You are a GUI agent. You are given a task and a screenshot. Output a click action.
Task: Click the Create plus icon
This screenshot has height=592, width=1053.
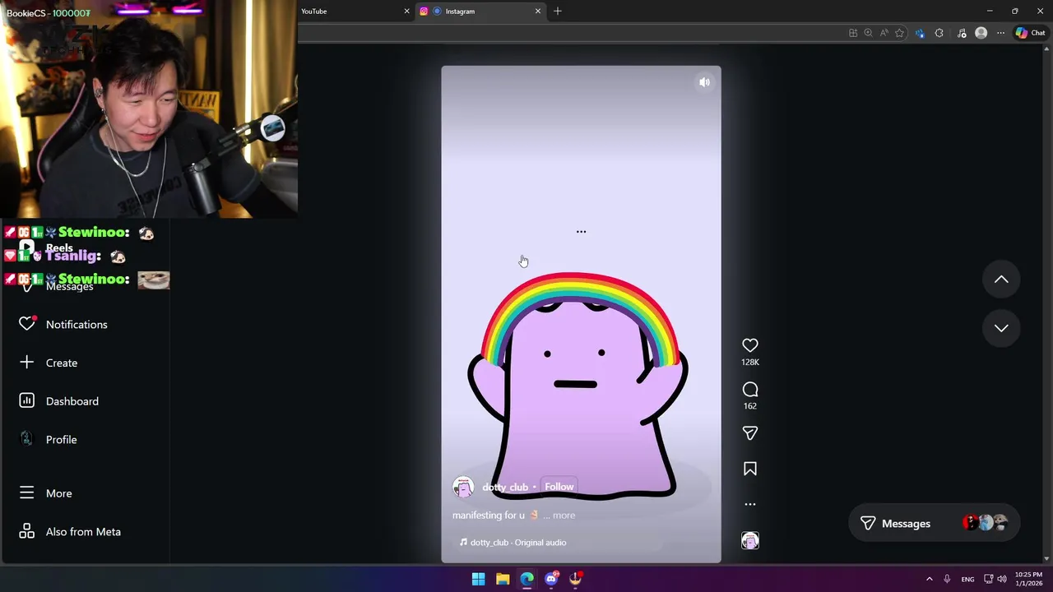pyautogui.click(x=27, y=363)
